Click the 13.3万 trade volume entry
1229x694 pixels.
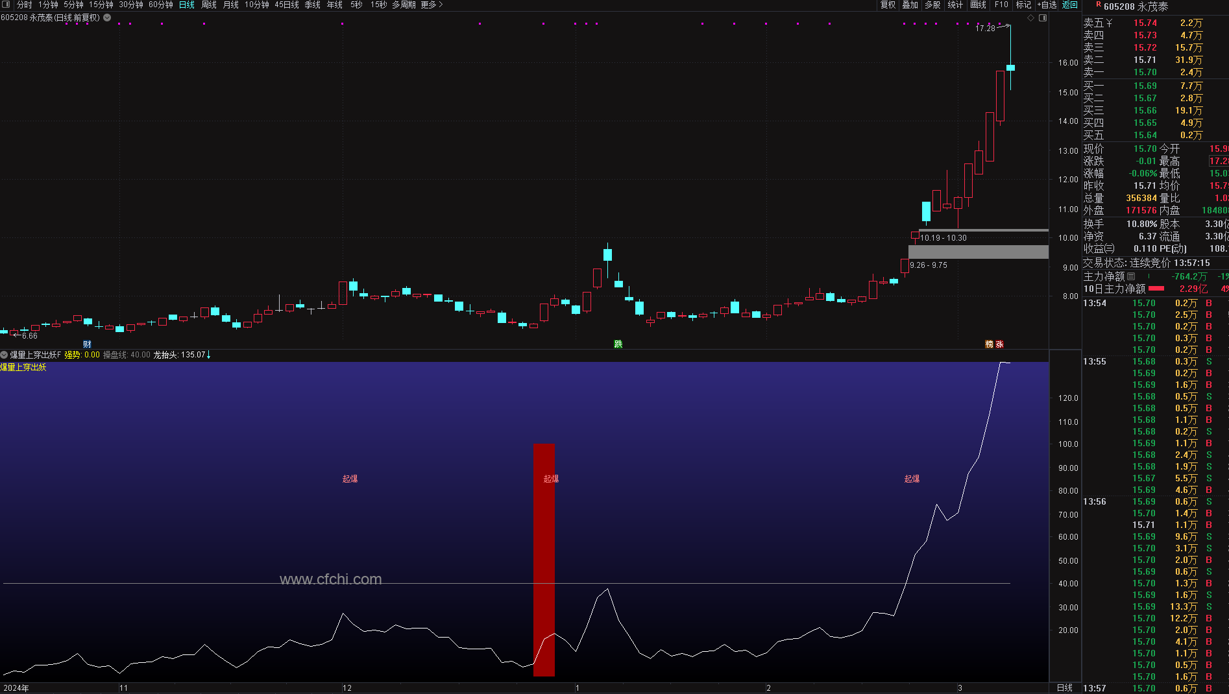[x=1184, y=606]
